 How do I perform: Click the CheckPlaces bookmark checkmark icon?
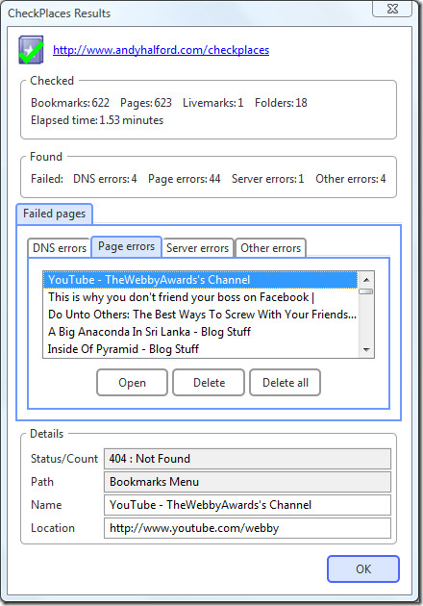31,50
